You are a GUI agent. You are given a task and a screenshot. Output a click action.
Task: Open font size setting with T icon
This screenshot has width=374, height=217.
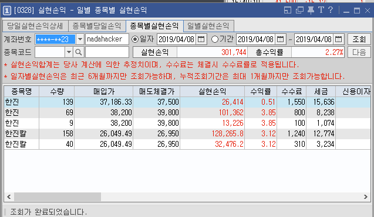click(x=321, y=10)
